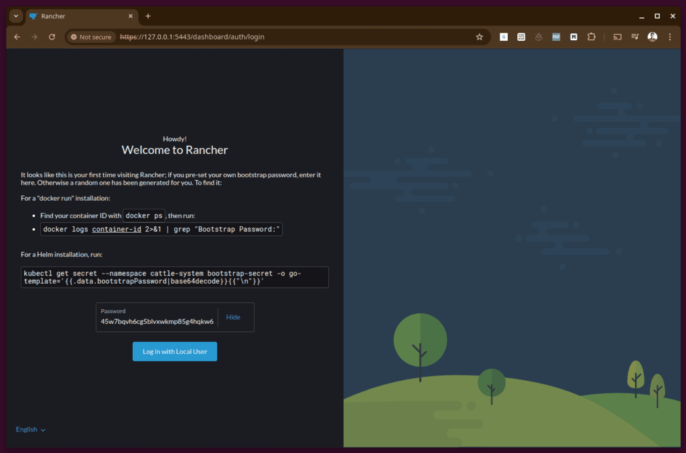Open the Extensions puzzle-piece menu
Viewport: 686px width, 453px height.
tap(592, 37)
